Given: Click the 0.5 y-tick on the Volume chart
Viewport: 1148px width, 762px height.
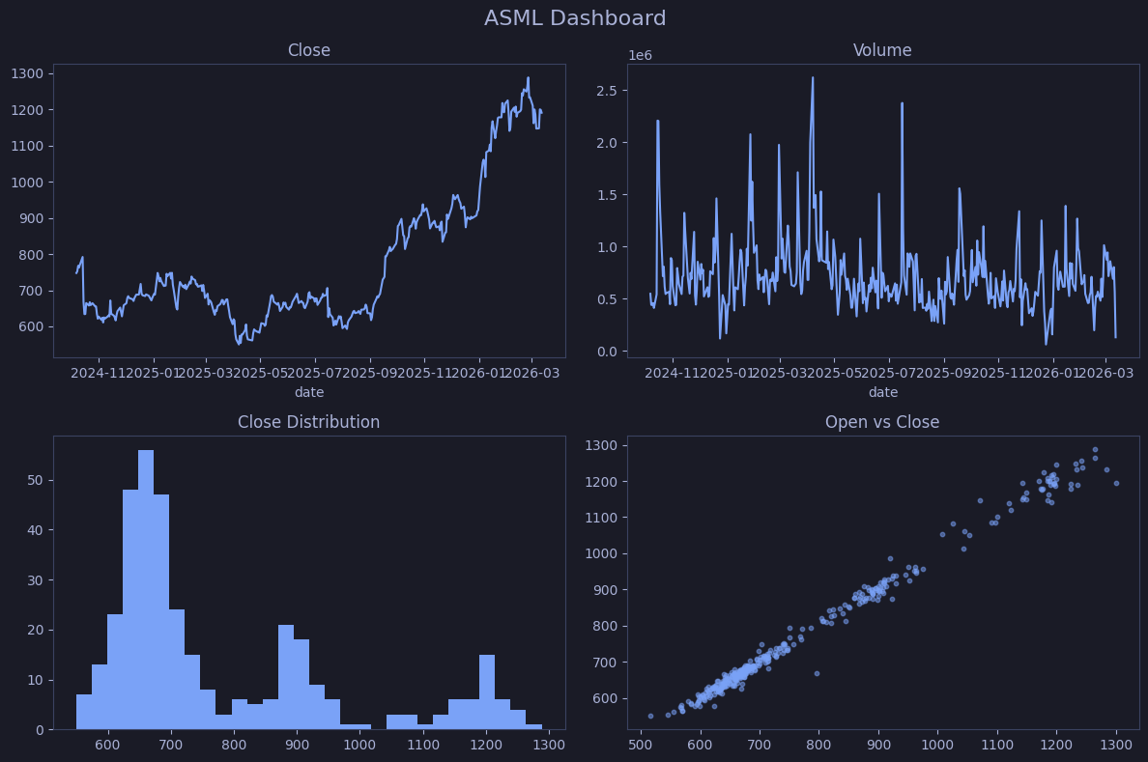Looking at the screenshot, I should point(607,299).
